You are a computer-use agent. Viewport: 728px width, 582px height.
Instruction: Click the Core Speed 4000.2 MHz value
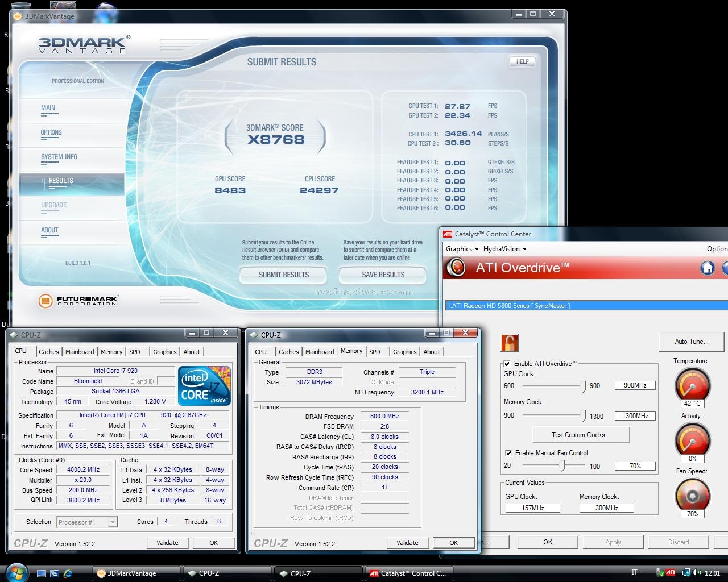click(84, 470)
